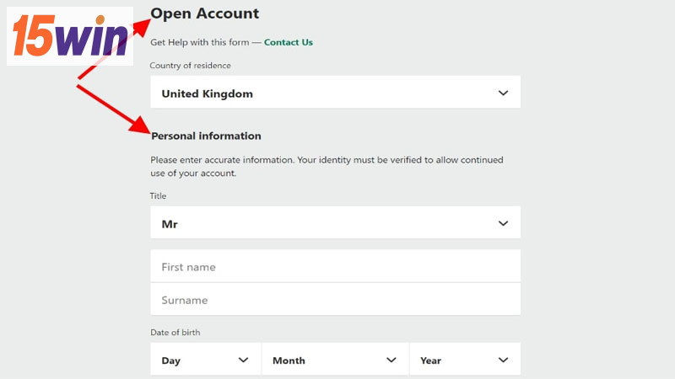This screenshot has height=379, width=675.
Task: Click the Date of birth label
Action: pos(175,333)
